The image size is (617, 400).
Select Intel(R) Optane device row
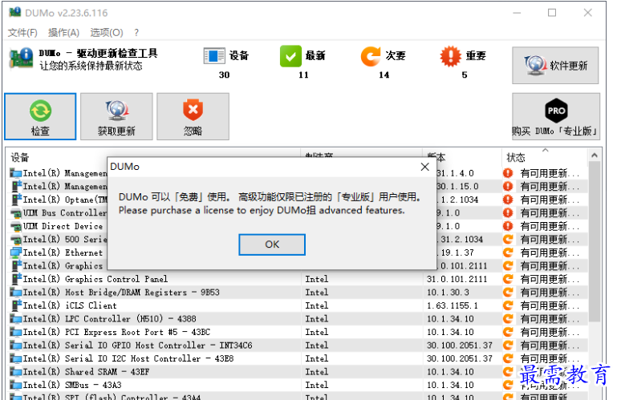click(58, 200)
